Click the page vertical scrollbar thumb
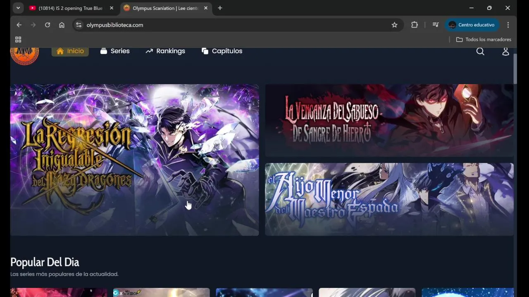Screen dimensions: 529x297 tap(515, 68)
